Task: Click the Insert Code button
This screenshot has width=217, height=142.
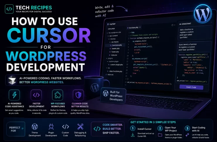Action: click(191, 87)
